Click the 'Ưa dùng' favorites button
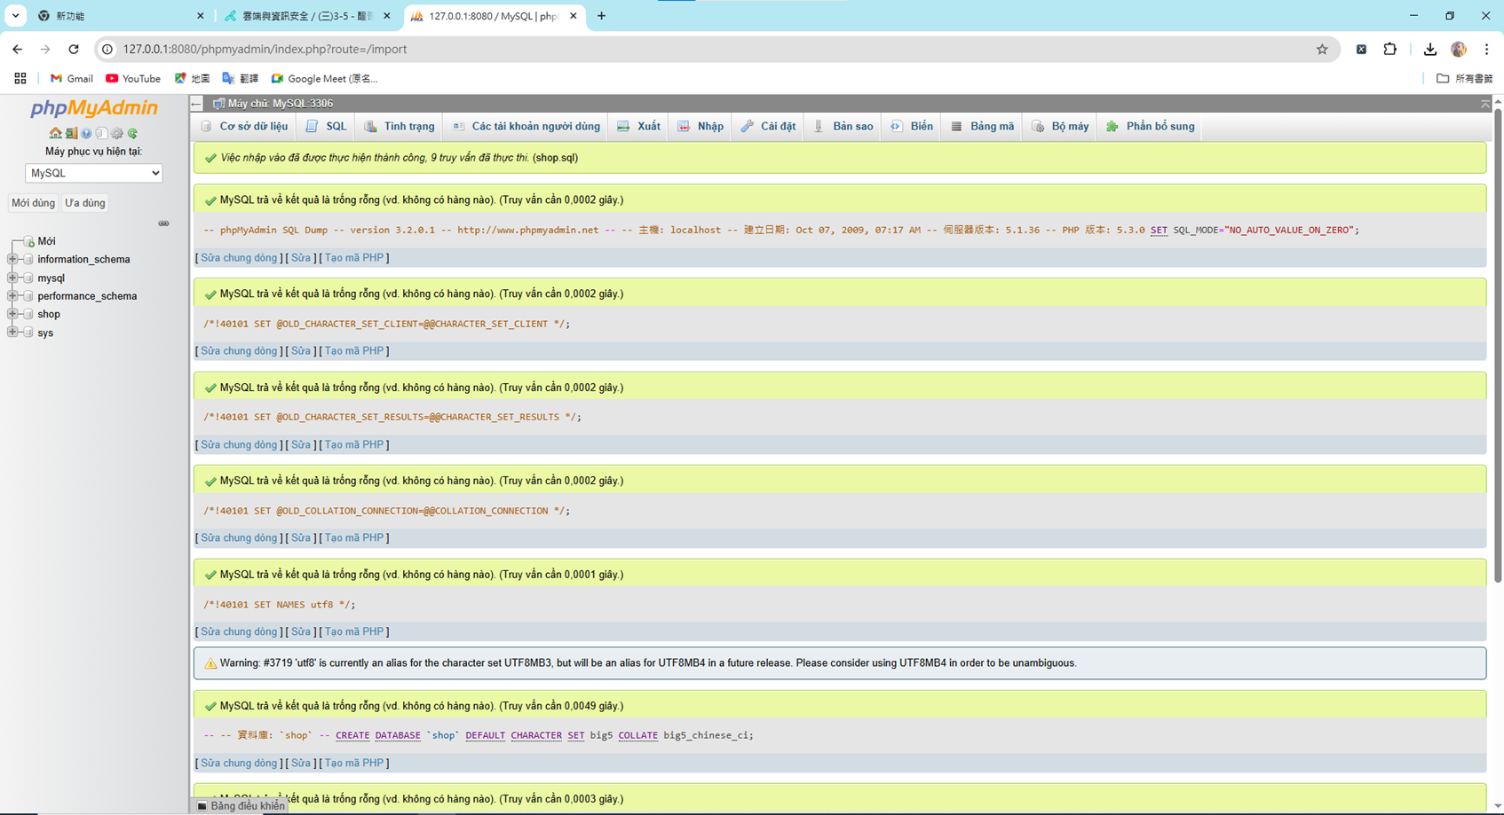Viewport: 1504px width, 815px height. (85, 203)
